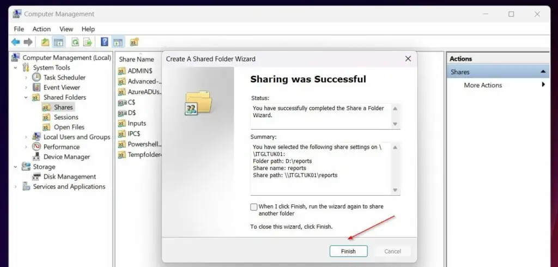Collapse the Shares actions section header arrow
Image resolution: width=558 pixels, height=267 pixels.
click(x=543, y=72)
